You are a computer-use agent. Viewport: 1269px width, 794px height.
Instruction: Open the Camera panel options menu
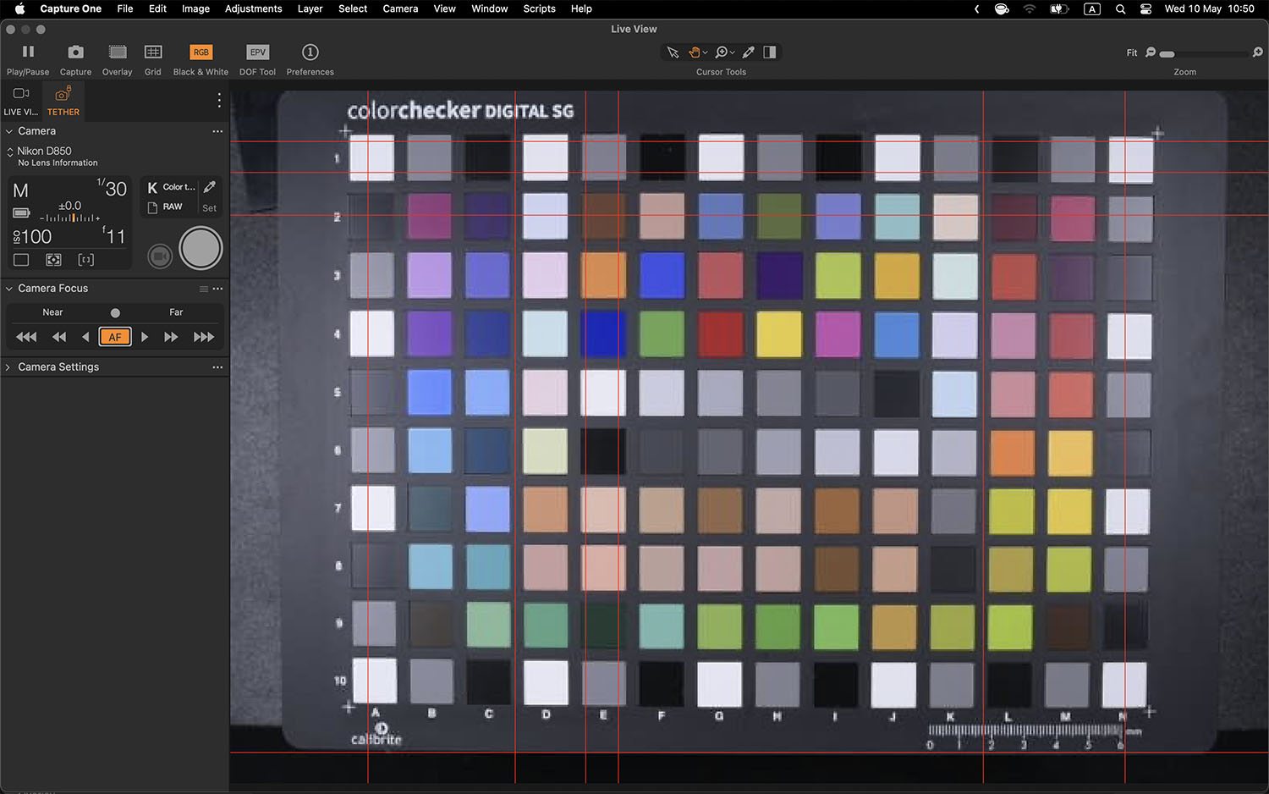217,131
